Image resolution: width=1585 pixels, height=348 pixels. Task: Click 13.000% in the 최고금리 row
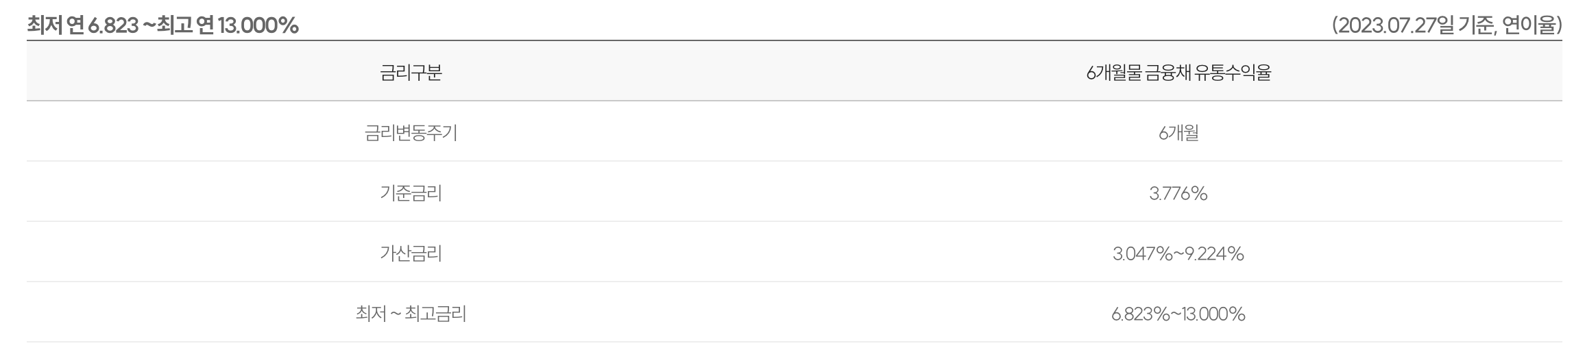tap(1214, 314)
